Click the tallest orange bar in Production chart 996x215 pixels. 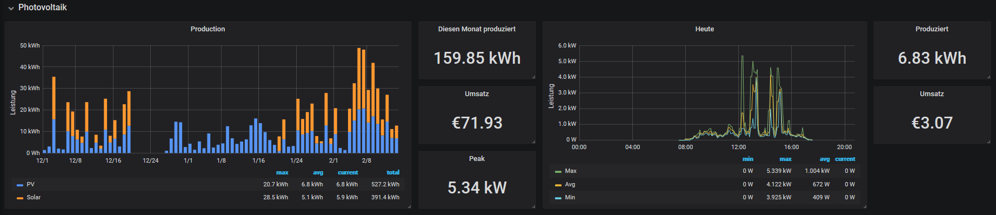point(359,78)
